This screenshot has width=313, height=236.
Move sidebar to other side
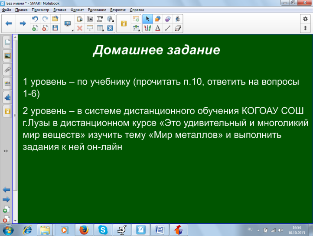[x=6, y=151]
